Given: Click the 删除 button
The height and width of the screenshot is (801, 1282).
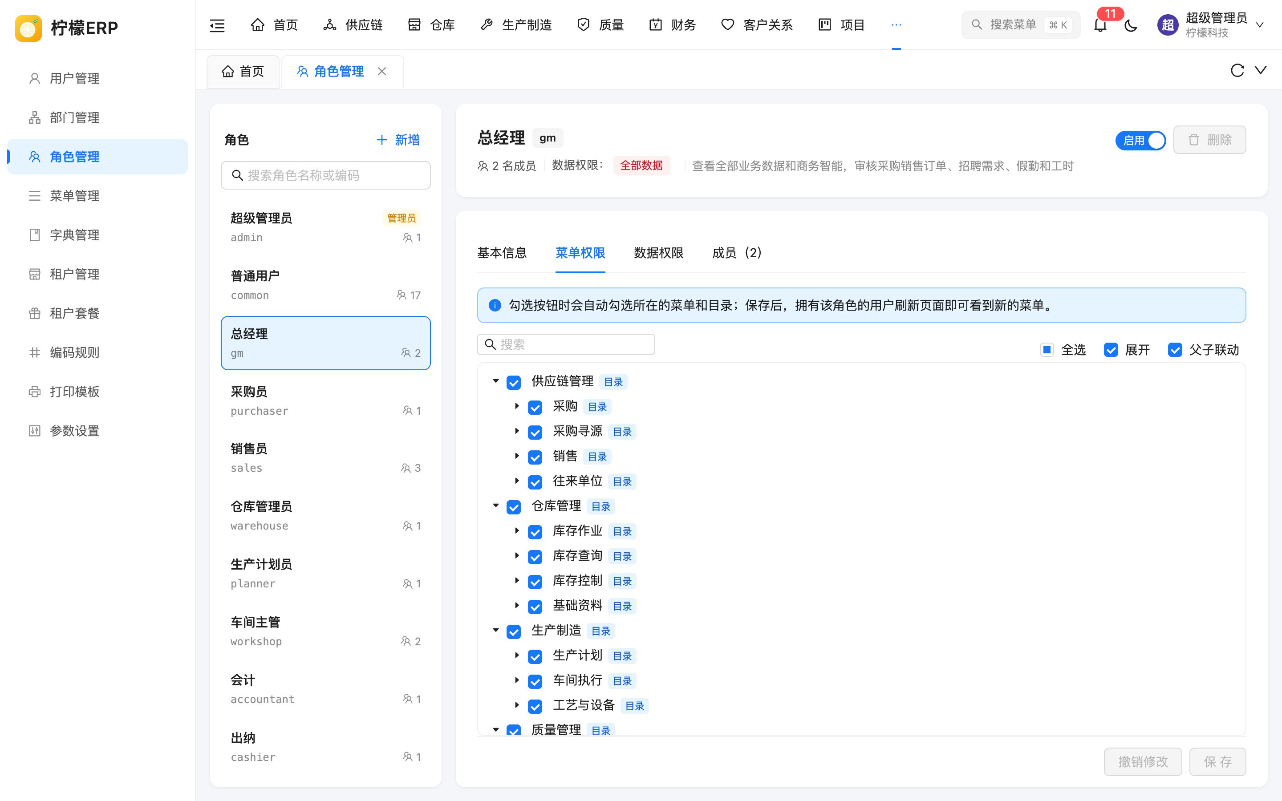Looking at the screenshot, I should click(1209, 140).
